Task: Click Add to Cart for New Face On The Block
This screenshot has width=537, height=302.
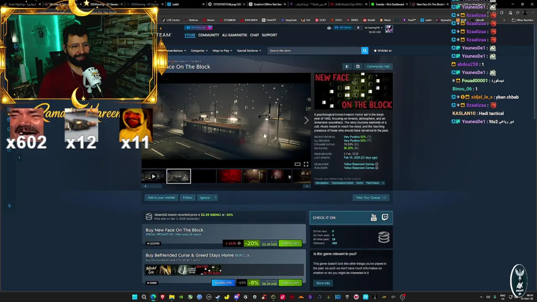Action: point(290,243)
